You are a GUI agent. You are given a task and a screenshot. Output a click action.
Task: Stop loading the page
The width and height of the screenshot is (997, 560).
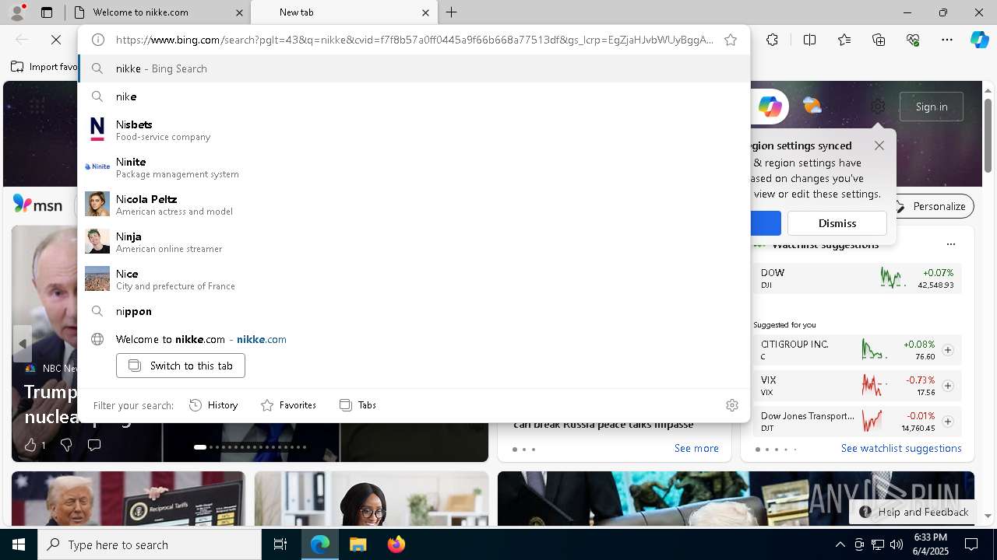pos(57,40)
